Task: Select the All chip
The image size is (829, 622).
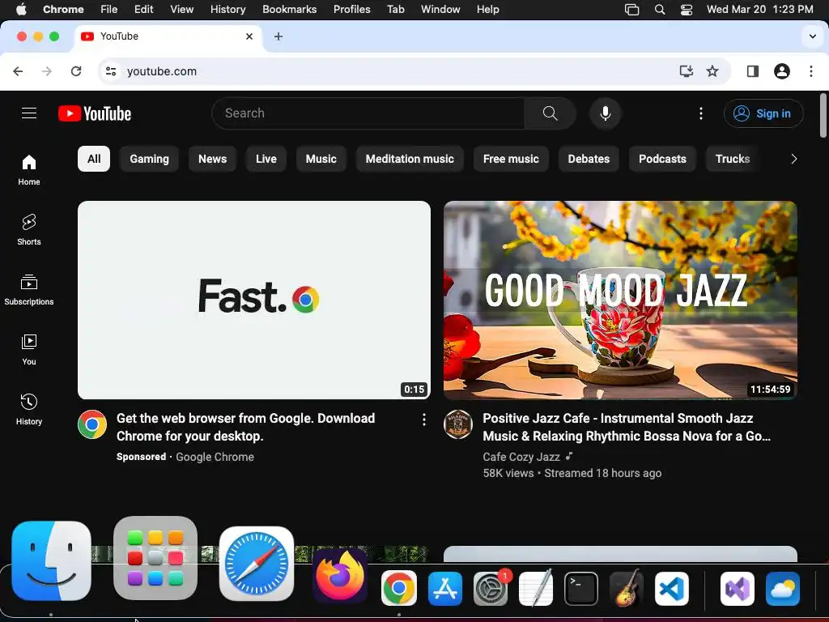Action: tap(94, 159)
